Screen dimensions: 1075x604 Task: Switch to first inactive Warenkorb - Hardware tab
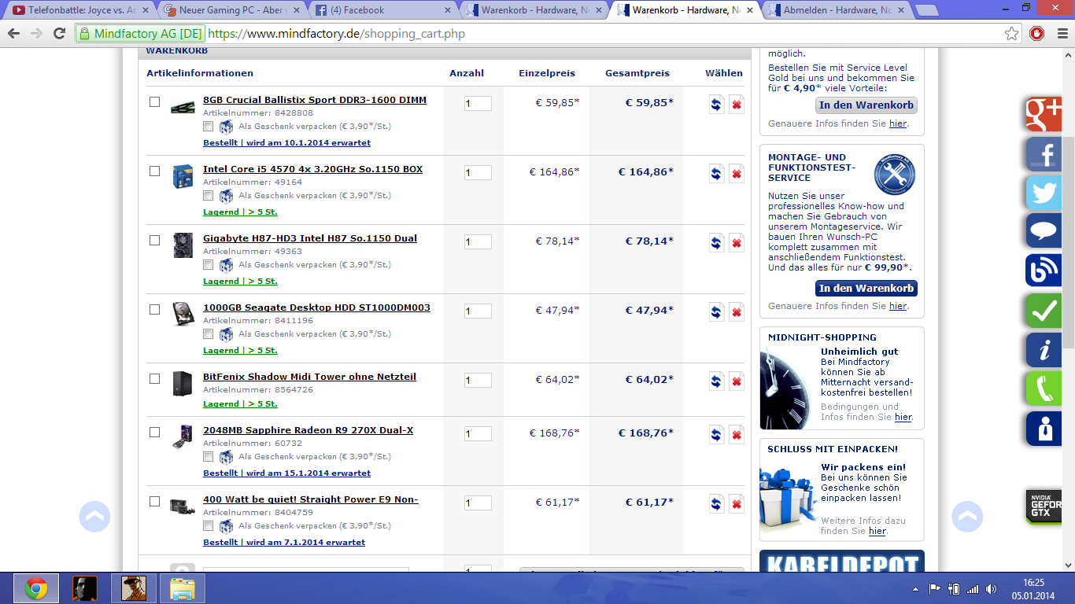click(532, 10)
